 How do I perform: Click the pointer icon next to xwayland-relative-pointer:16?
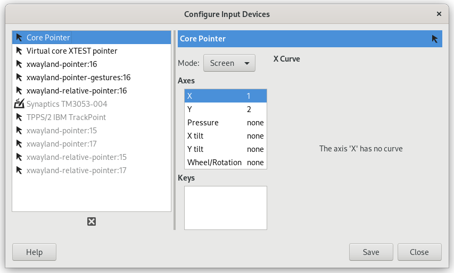click(x=19, y=91)
